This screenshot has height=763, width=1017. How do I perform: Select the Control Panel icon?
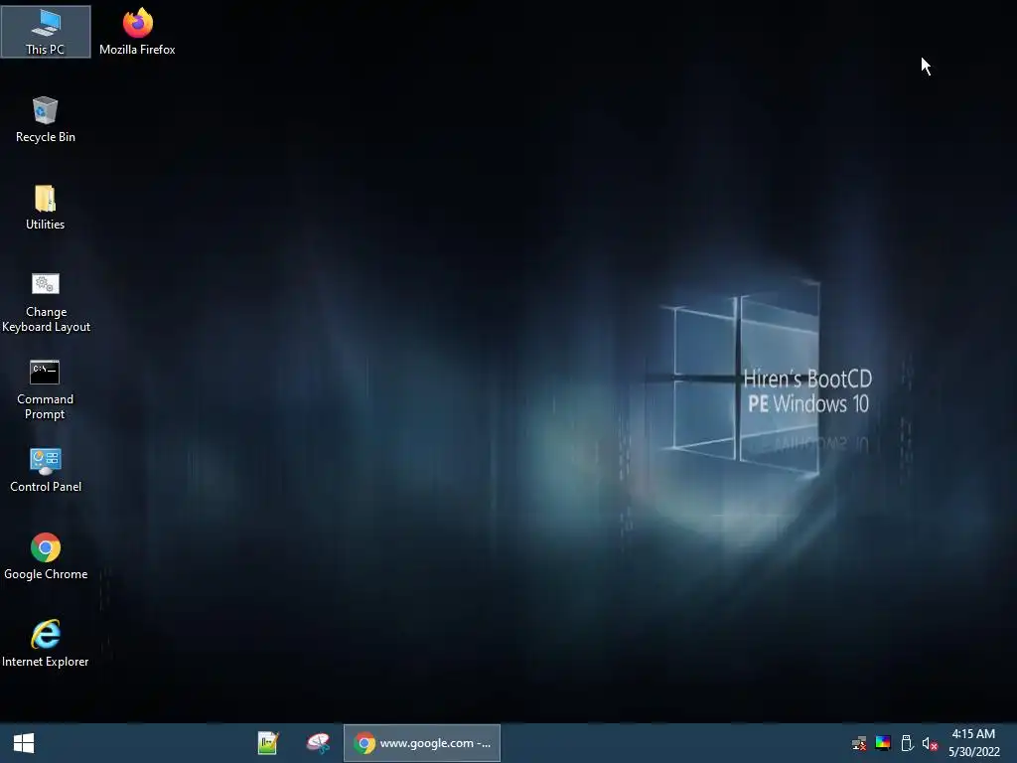tap(46, 470)
